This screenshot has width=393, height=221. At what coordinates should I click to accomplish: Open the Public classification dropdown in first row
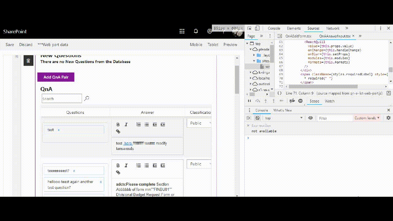pyautogui.click(x=199, y=123)
